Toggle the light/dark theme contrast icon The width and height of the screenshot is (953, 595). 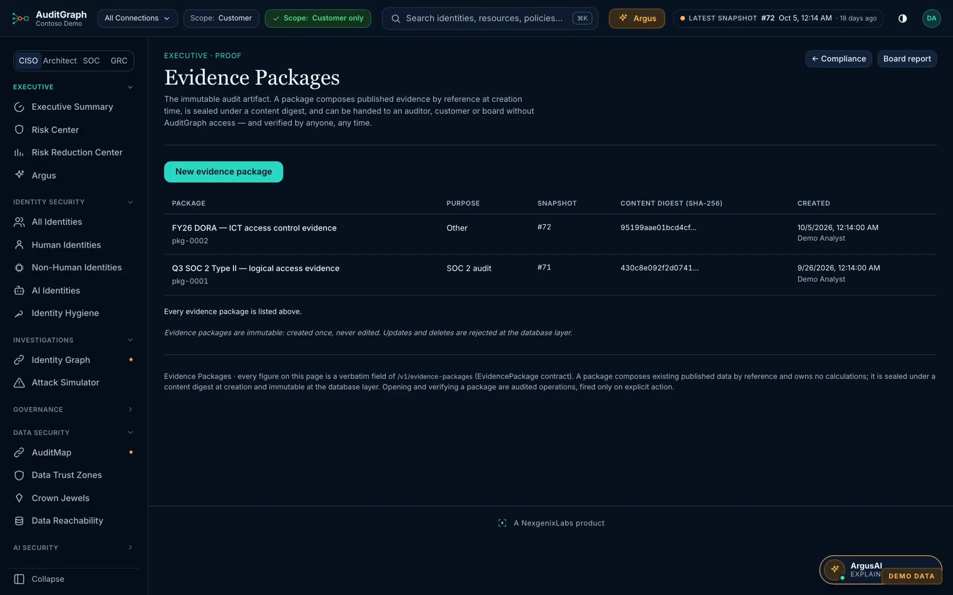(903, 18)
